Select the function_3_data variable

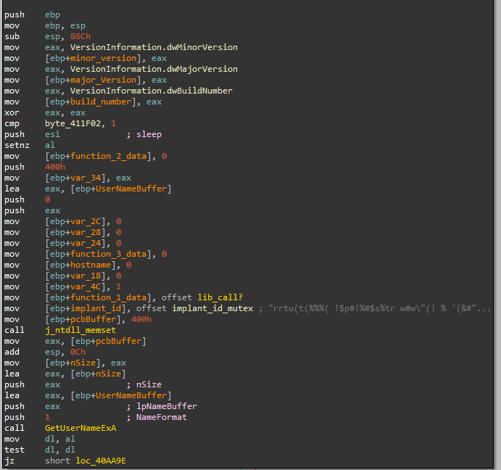[x=109, y=254]
